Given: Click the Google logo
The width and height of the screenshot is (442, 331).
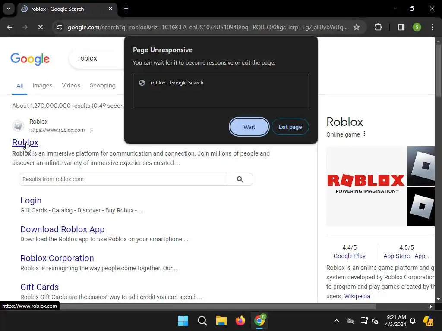Looking at the screenshot, I should point(30,59).
